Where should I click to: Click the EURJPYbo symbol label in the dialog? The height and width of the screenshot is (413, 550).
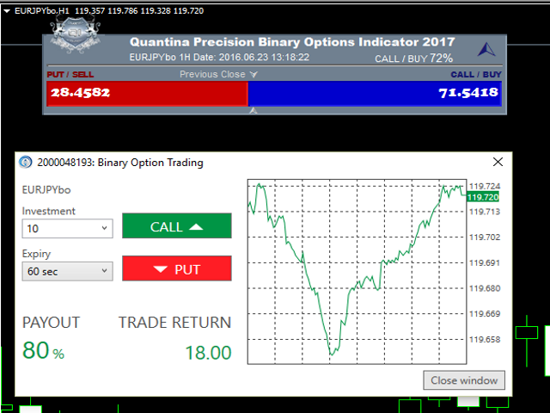tap(46, 190)
